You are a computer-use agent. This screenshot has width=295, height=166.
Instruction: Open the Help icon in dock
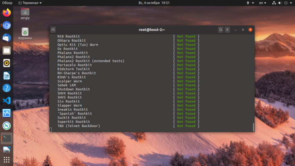[7, 88]
